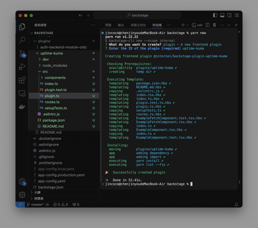Open the Manage gear icon
Viewport: 258px width, 228px height.
click(x=22, y=195)
